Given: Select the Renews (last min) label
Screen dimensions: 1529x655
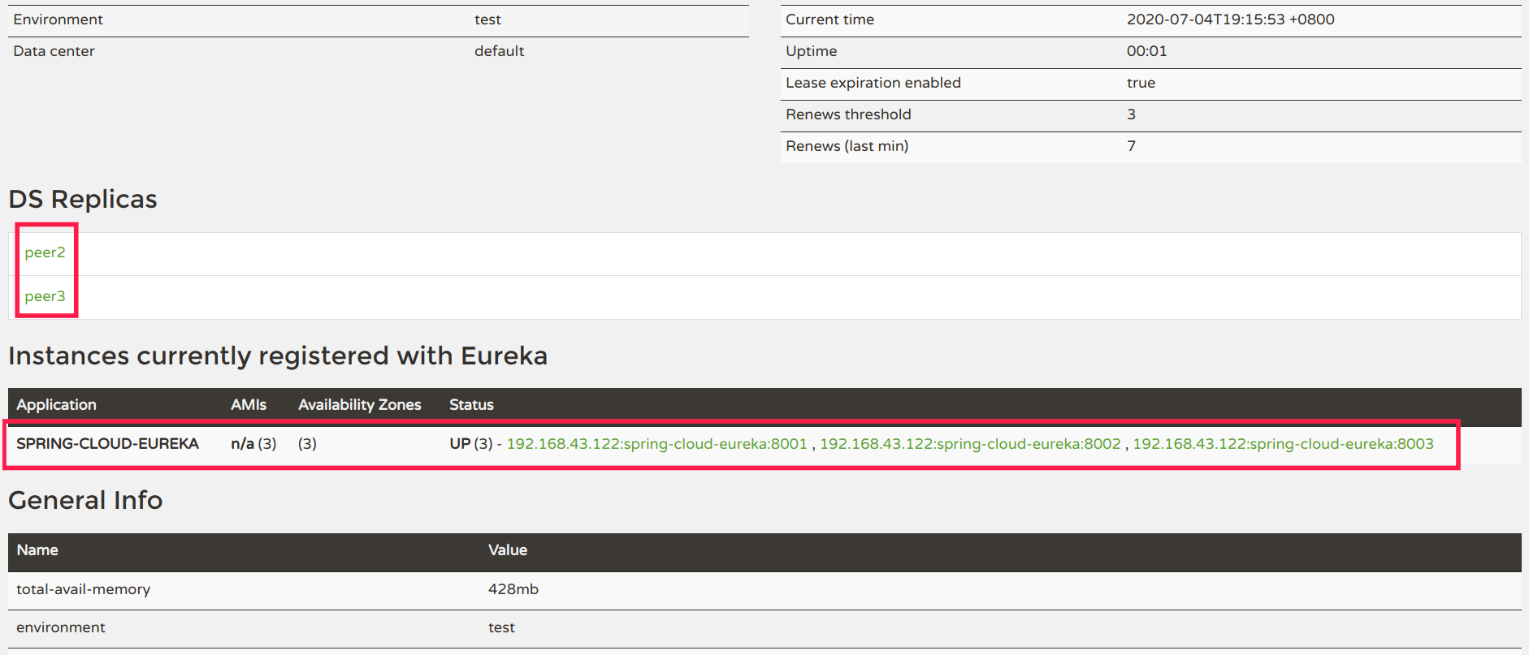Looking at the screenshot, I should pyautogui.click(x=847, y=146).
